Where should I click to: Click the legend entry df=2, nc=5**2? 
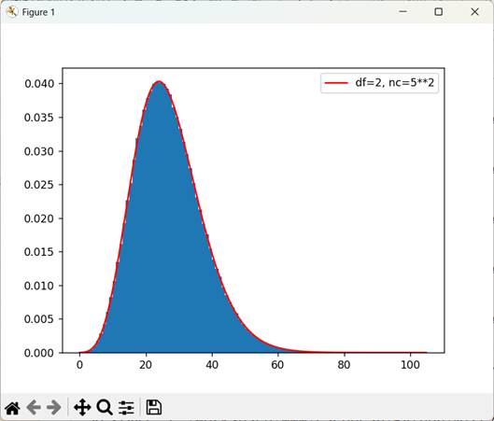click(x=394, y=83)
